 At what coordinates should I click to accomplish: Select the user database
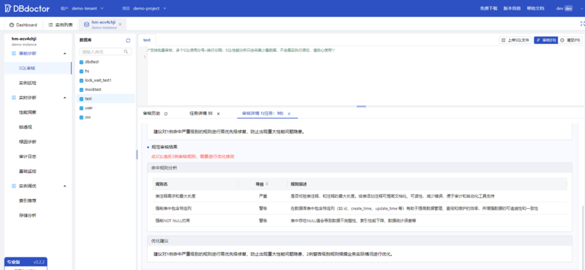click(x=106, y=108)
